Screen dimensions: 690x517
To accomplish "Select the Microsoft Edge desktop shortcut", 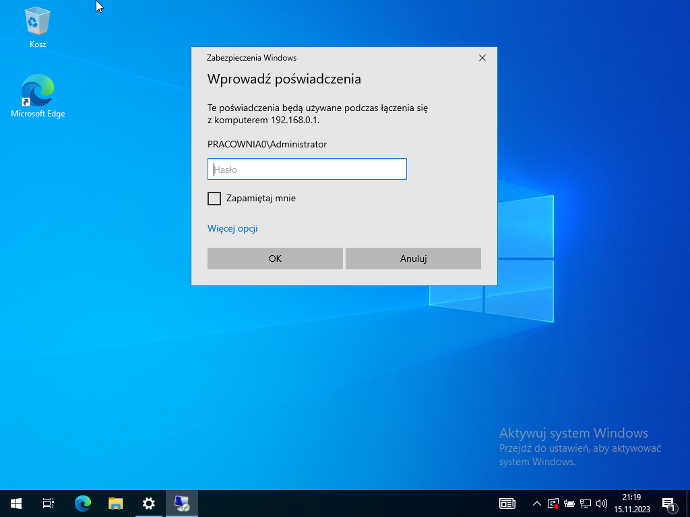I will 38,96.
